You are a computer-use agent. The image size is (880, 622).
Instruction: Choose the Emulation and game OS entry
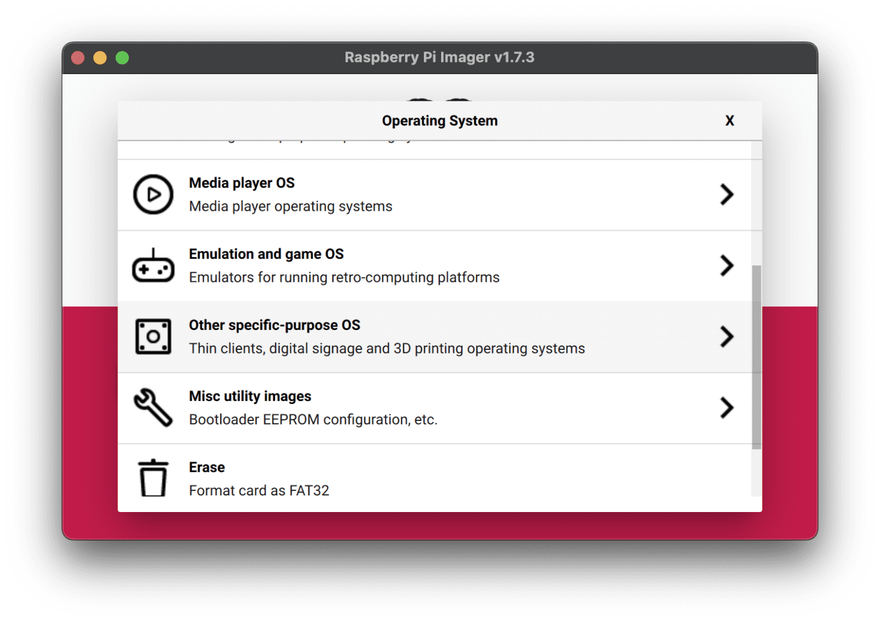click(266, 254)
